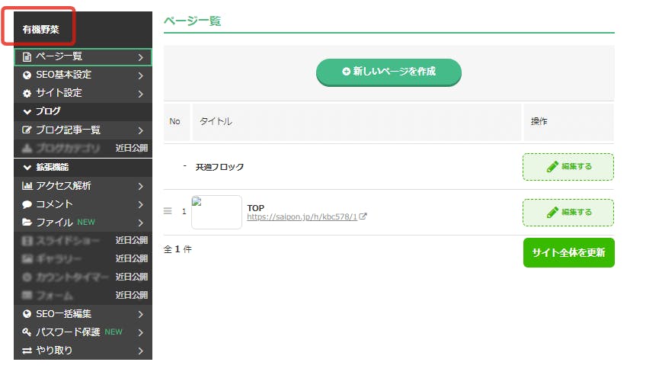Click 編集する for the TOP page
646x391 pixels.
click(568, 213)
